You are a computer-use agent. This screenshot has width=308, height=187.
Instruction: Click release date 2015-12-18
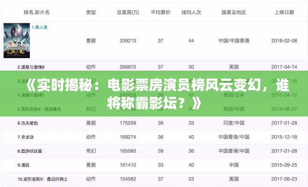point(284,137)
